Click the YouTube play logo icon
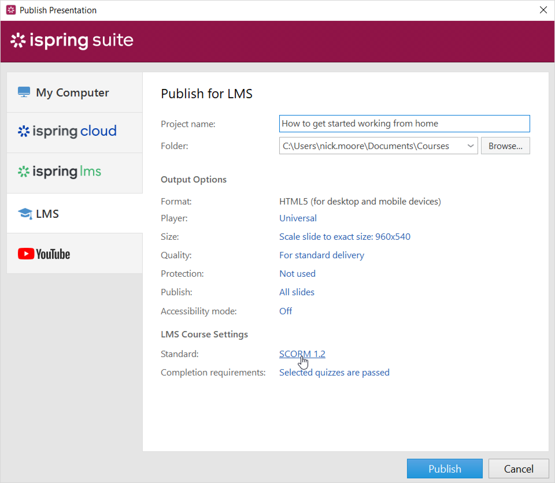555x483 pixels. pyautogui.click(x=26, y=254)
